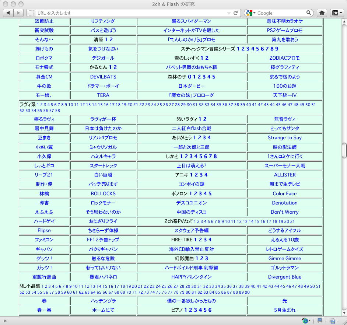This screenshot has height=325, width=347.
Task: Open the Divergent Blue link
Action: [x=285, y=277]
